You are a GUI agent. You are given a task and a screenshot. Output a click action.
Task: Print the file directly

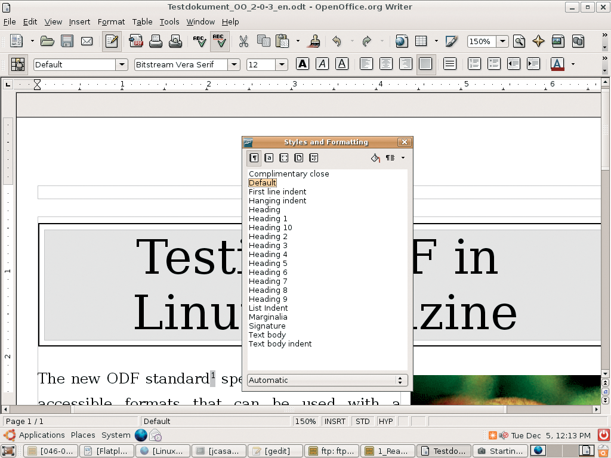tap(156, 41)
